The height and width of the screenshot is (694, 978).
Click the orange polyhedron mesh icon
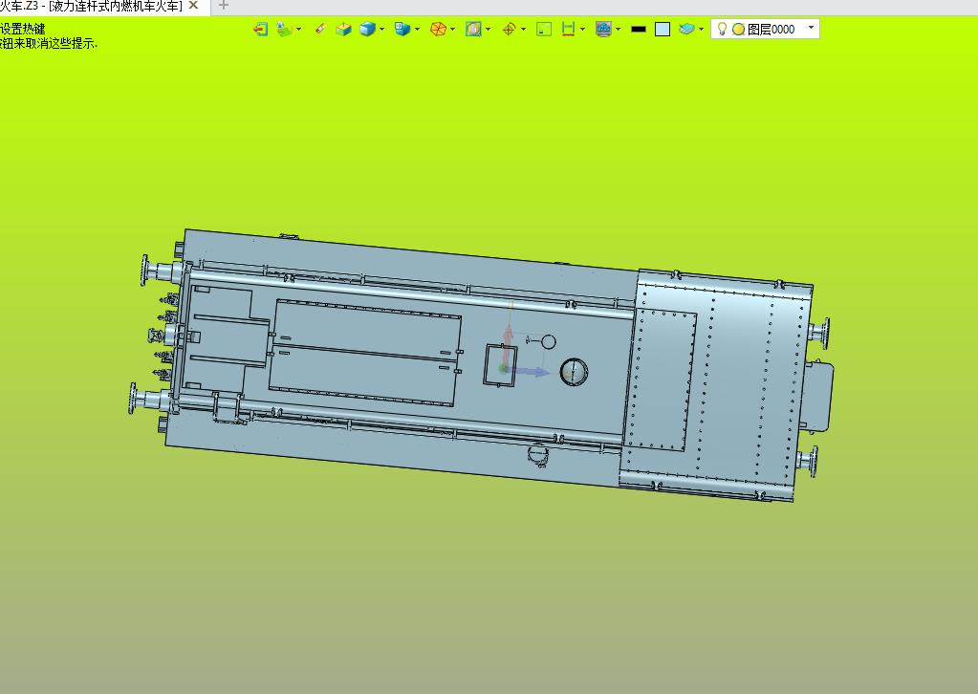pos(438,30)
